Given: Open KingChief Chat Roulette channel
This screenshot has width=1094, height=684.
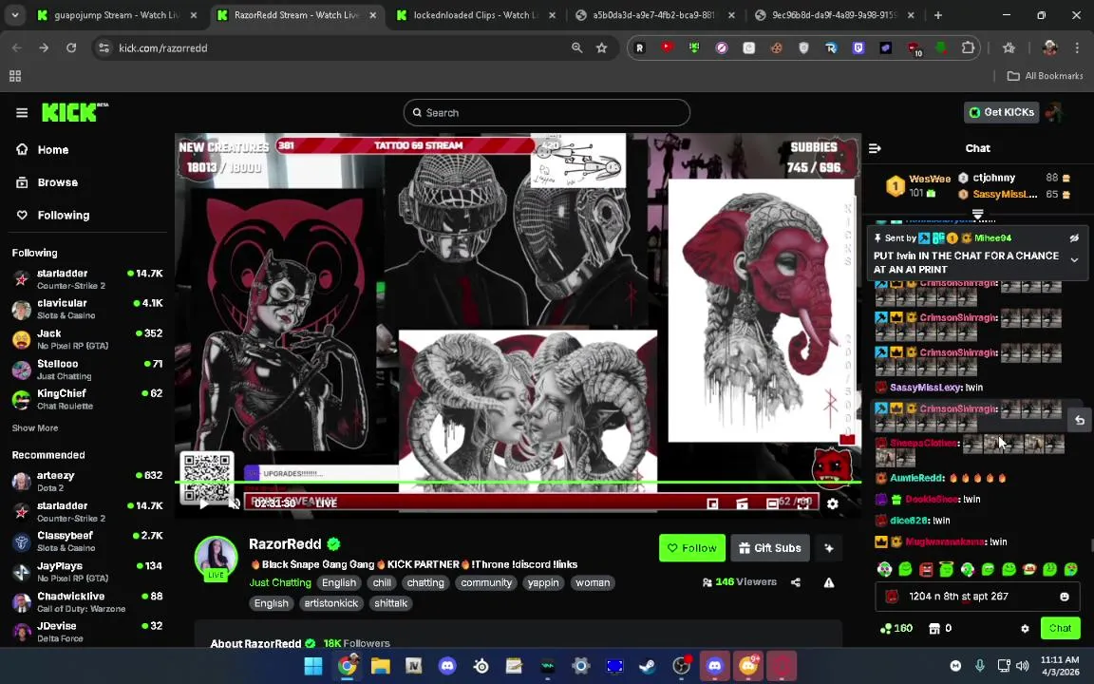Looking at the screenshot, I should point(87,399).
